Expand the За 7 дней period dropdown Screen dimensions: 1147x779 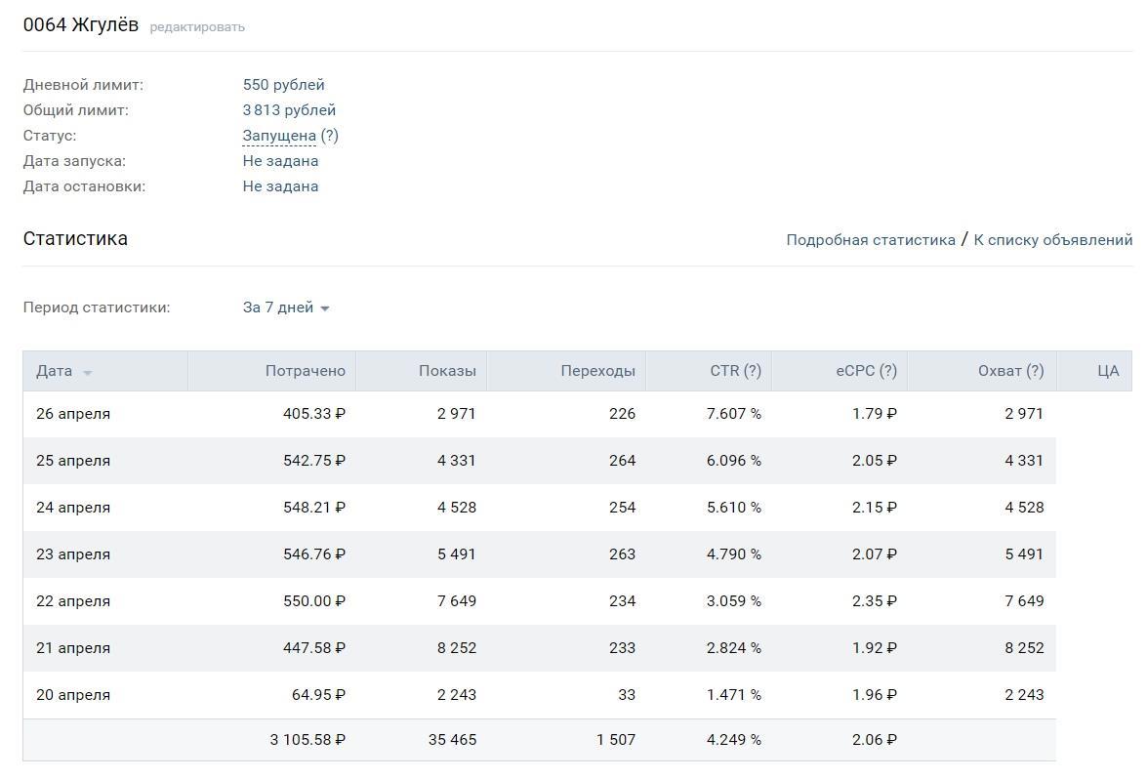(285, 307)
